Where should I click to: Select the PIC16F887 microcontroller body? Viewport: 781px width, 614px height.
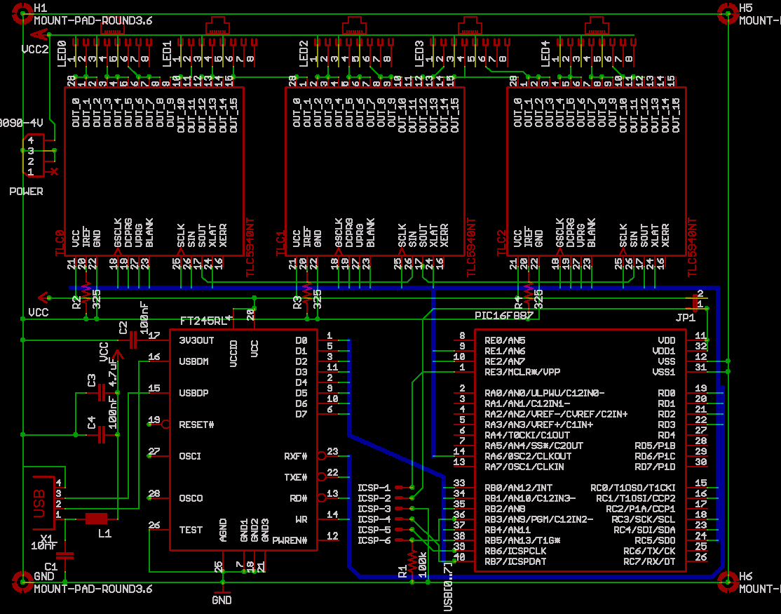point(580,449)
